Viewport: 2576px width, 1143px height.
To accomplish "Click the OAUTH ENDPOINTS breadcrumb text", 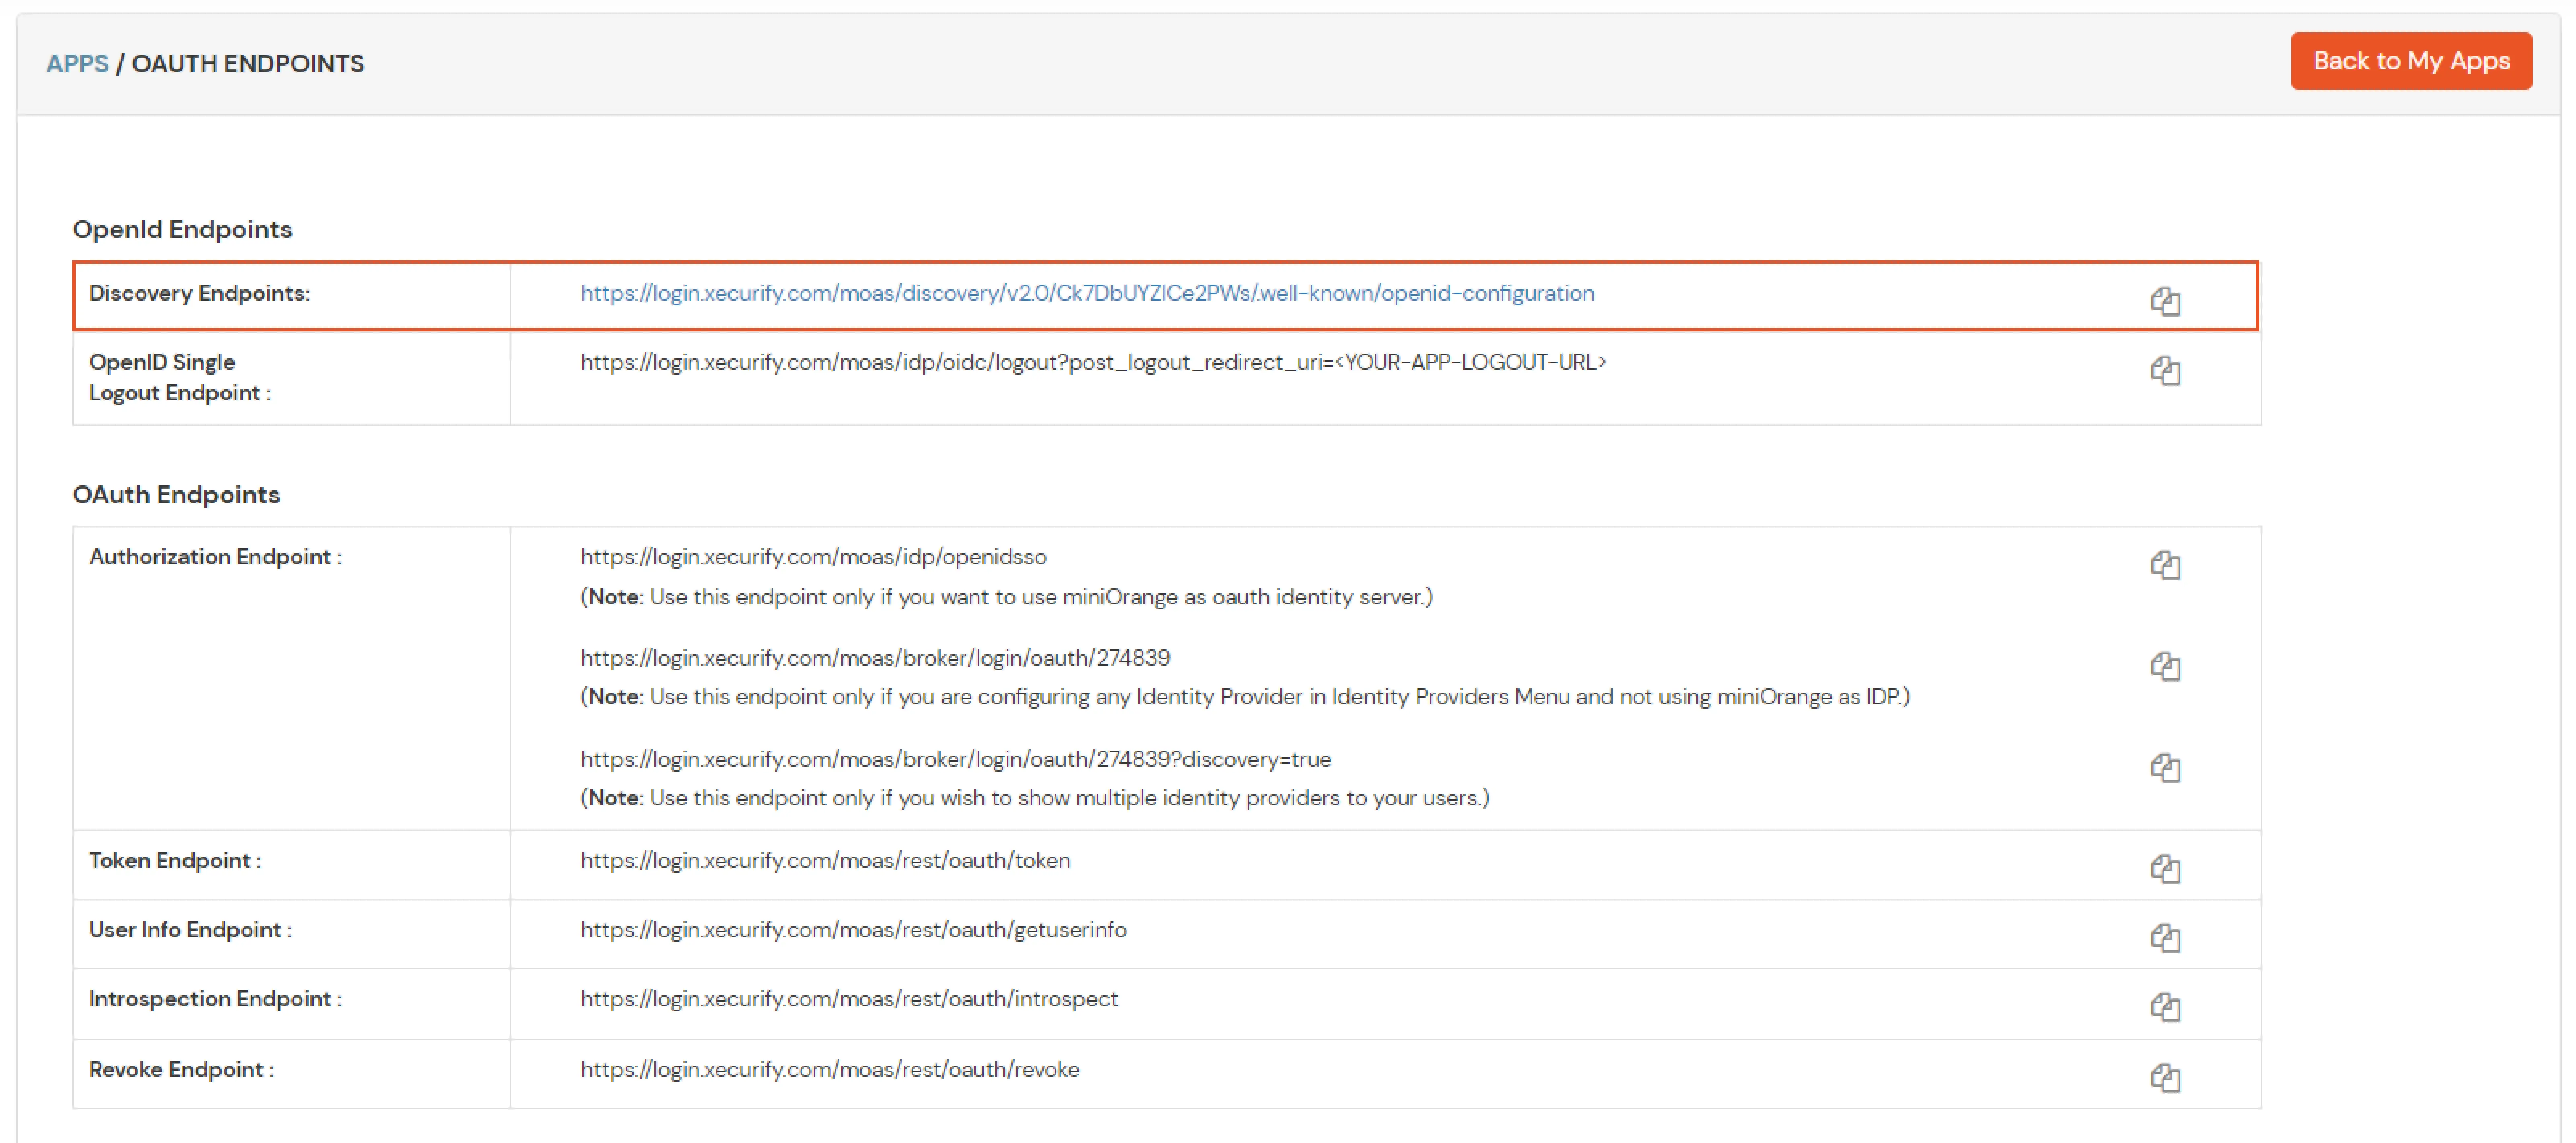I will click(248, 63).
